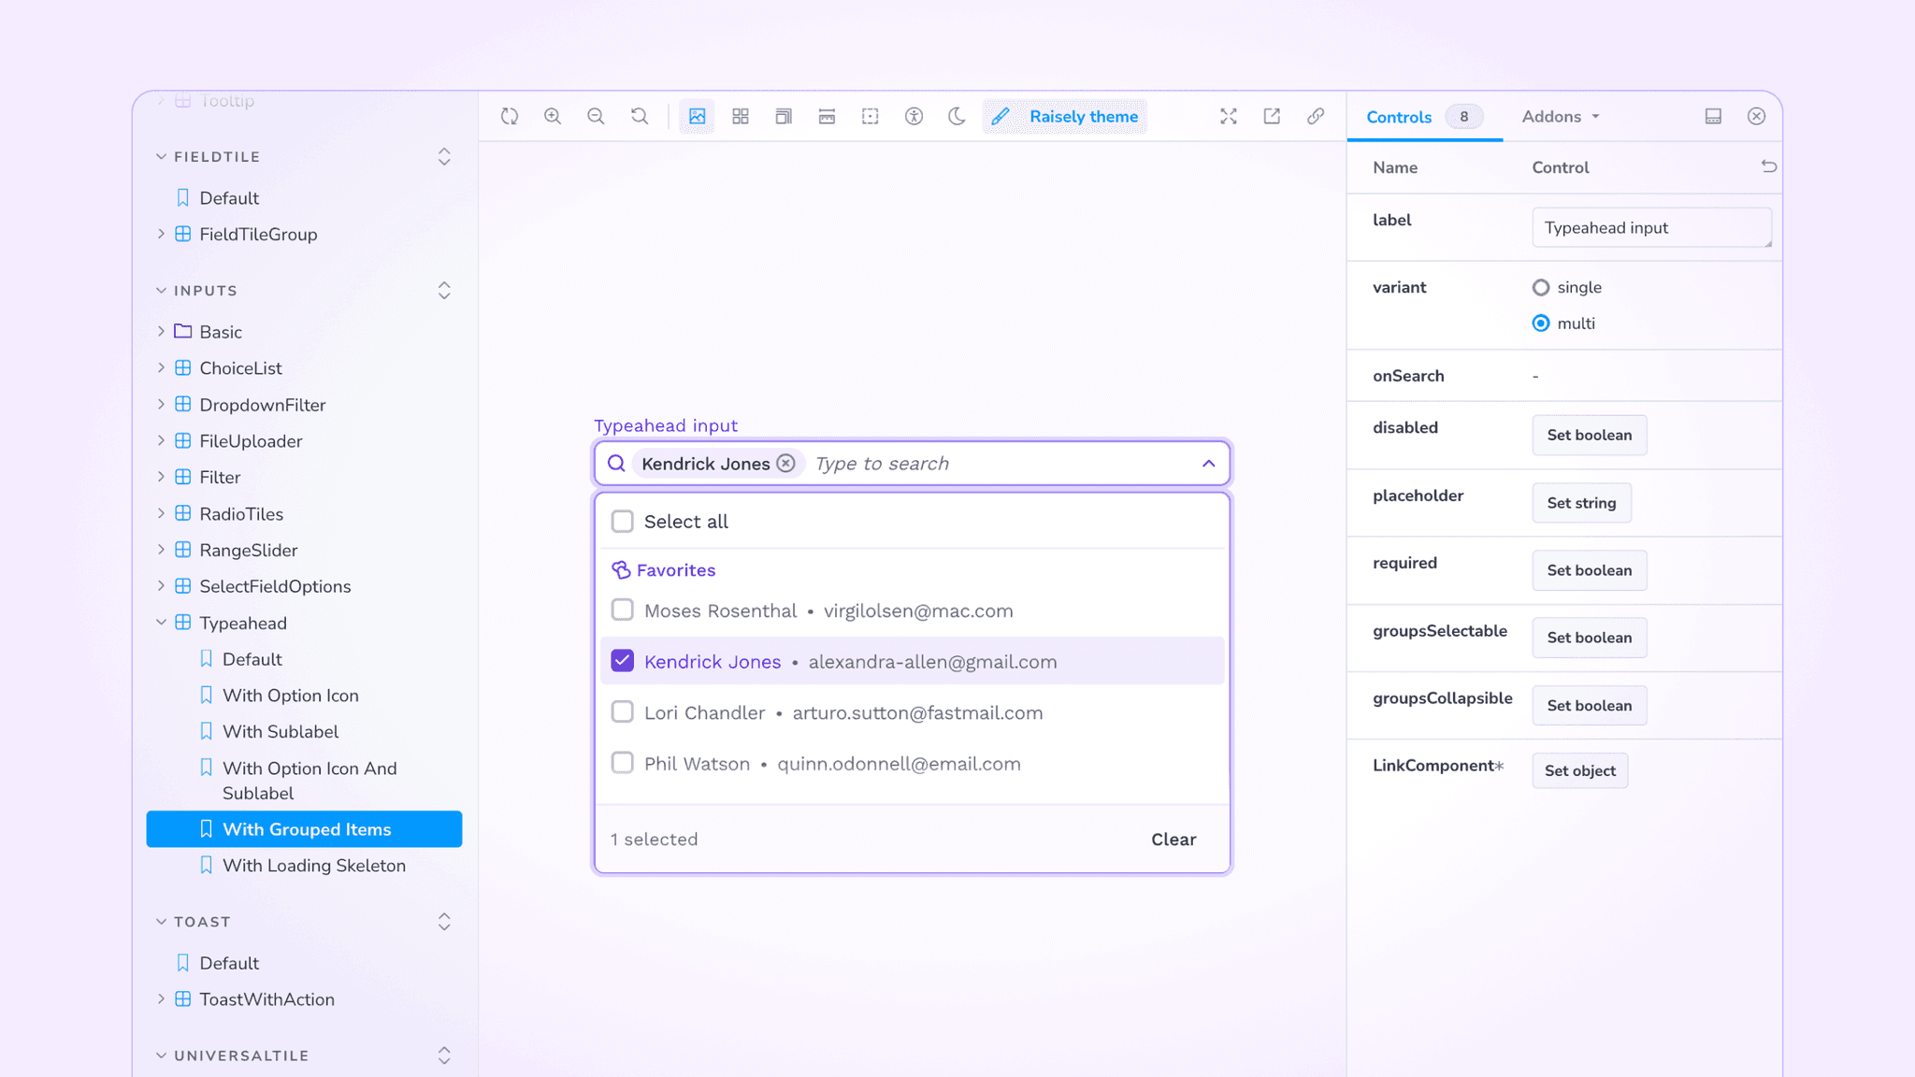
Task: Switch to the Controls tab
Action: 1424,117
